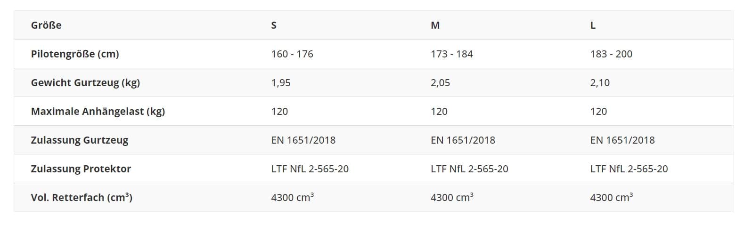The image size is (744, 226).
Task: Click harness weight 2,10 value
Action: 600,83
